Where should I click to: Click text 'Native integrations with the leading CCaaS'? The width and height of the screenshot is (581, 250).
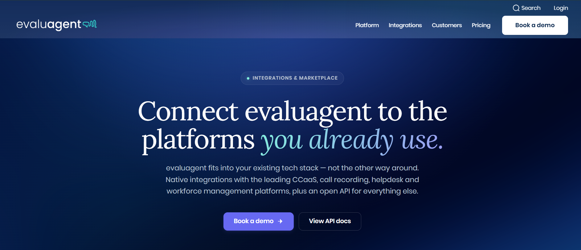[x=241, y=180]
